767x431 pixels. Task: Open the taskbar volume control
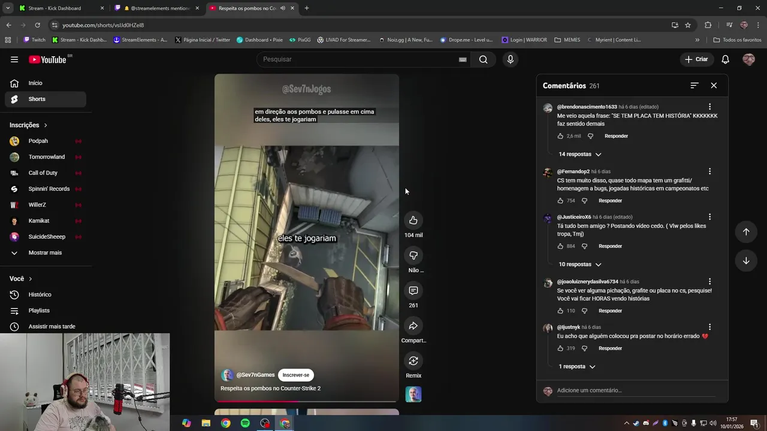[x=712, y=423]
